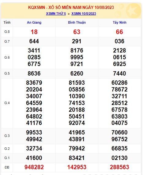Select An Giang G.1 number 41600
Screen dimensions: 143x175
pos(34,158)
